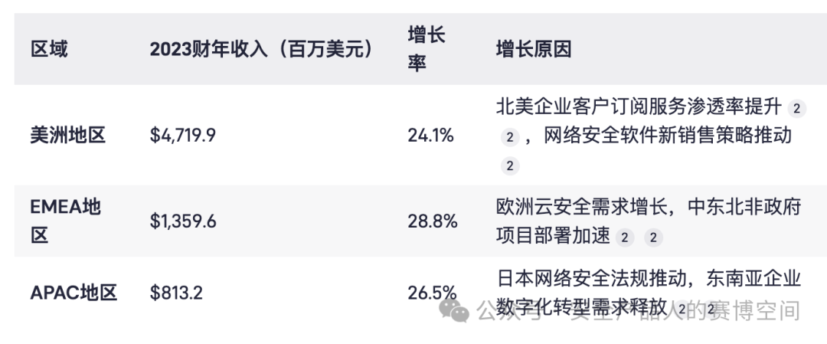Select the $1,359.6 revenue cell

point(183,221)
